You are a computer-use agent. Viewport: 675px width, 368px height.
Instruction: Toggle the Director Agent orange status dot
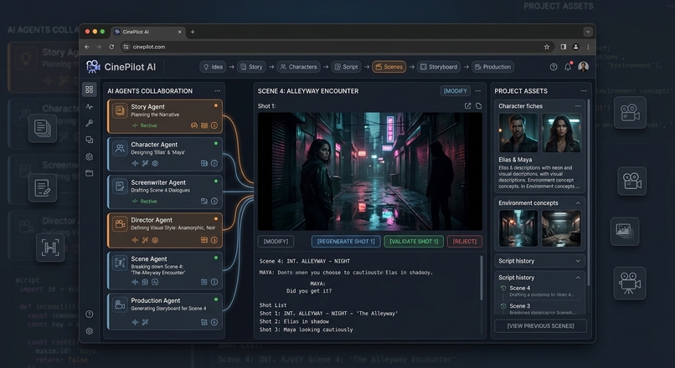click(216, 219)
